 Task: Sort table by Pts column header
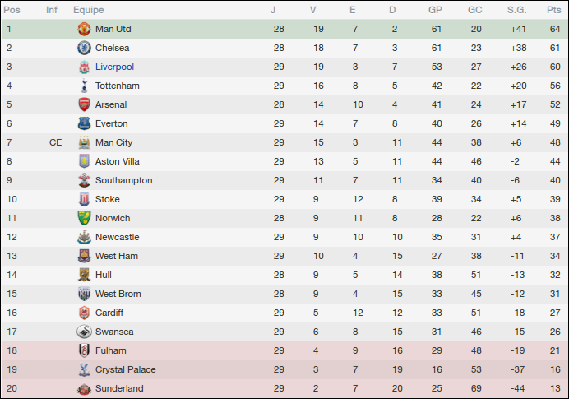tap(553, 10)
